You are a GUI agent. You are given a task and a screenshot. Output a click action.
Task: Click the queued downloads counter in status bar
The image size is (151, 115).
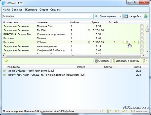(109, 111)
